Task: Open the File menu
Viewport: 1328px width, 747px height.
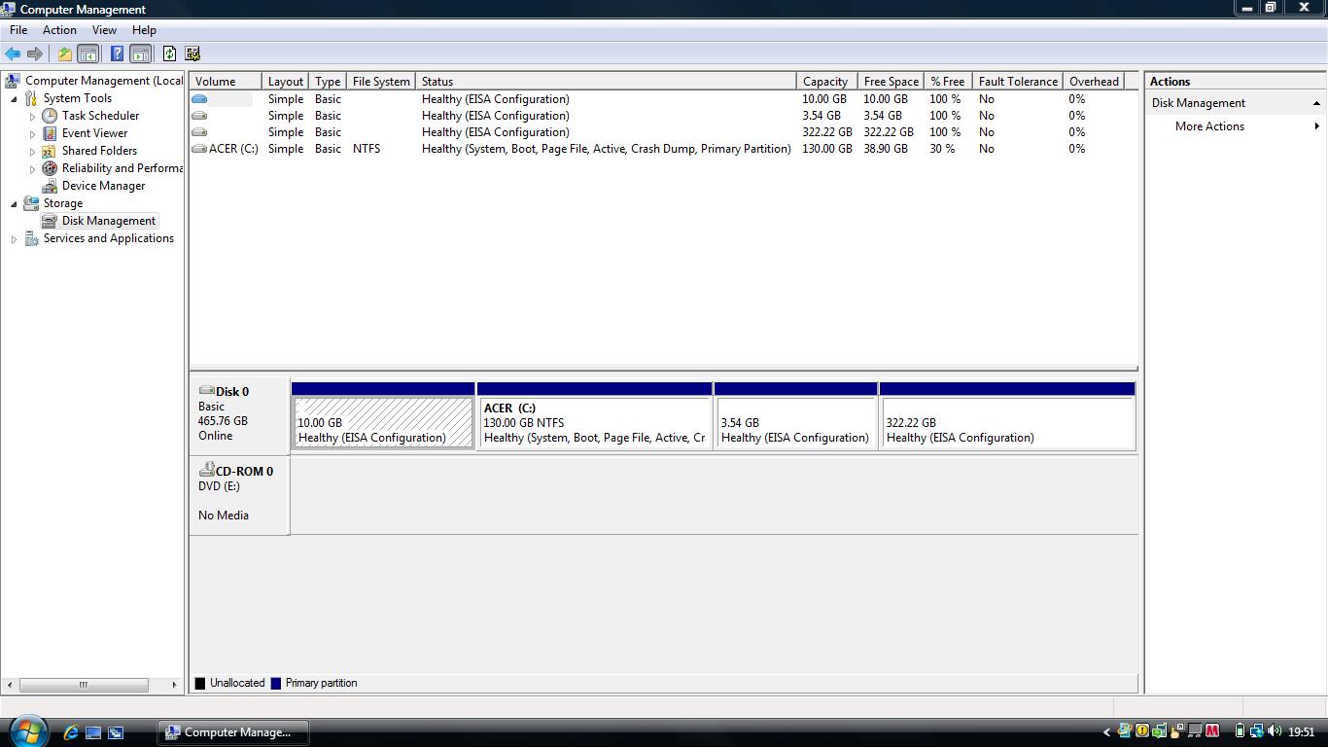Action: (18, 30)
